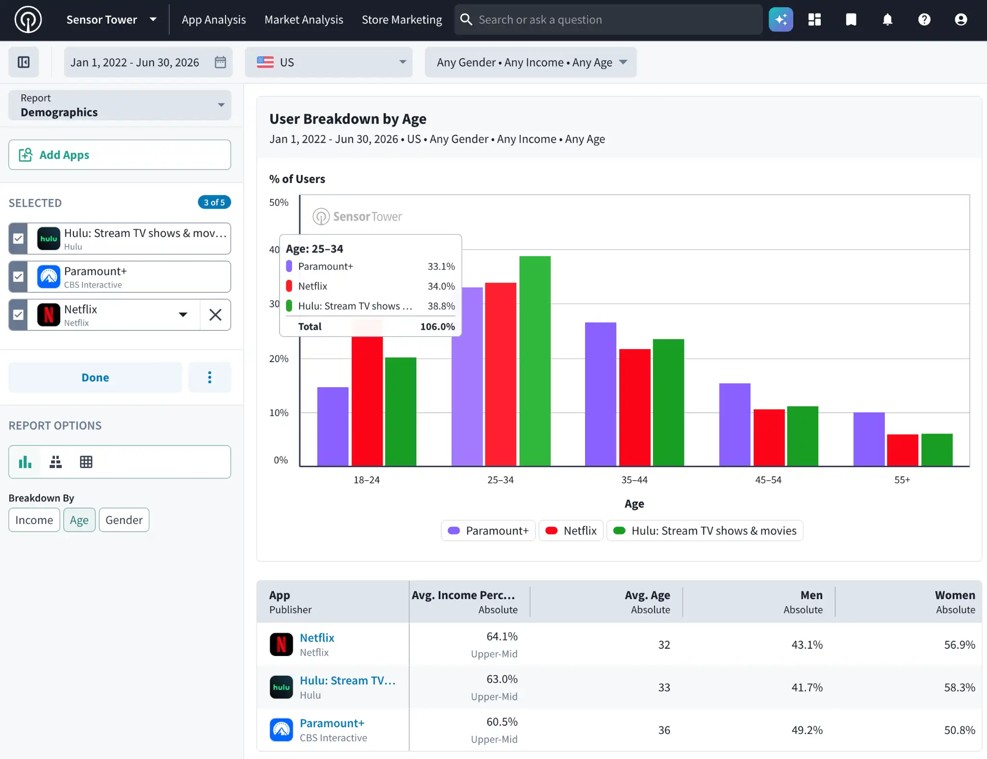Open the App Analysis menu

tap(214, 20)
